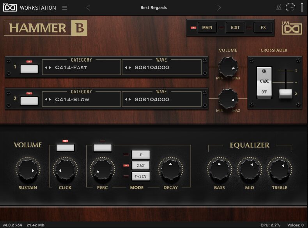Go to previous preset with left arrow

pos(88,8)
